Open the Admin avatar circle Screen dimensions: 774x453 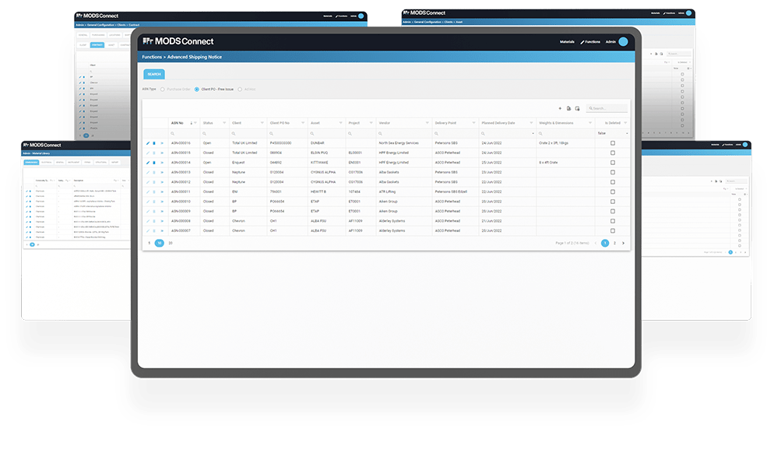622,41
